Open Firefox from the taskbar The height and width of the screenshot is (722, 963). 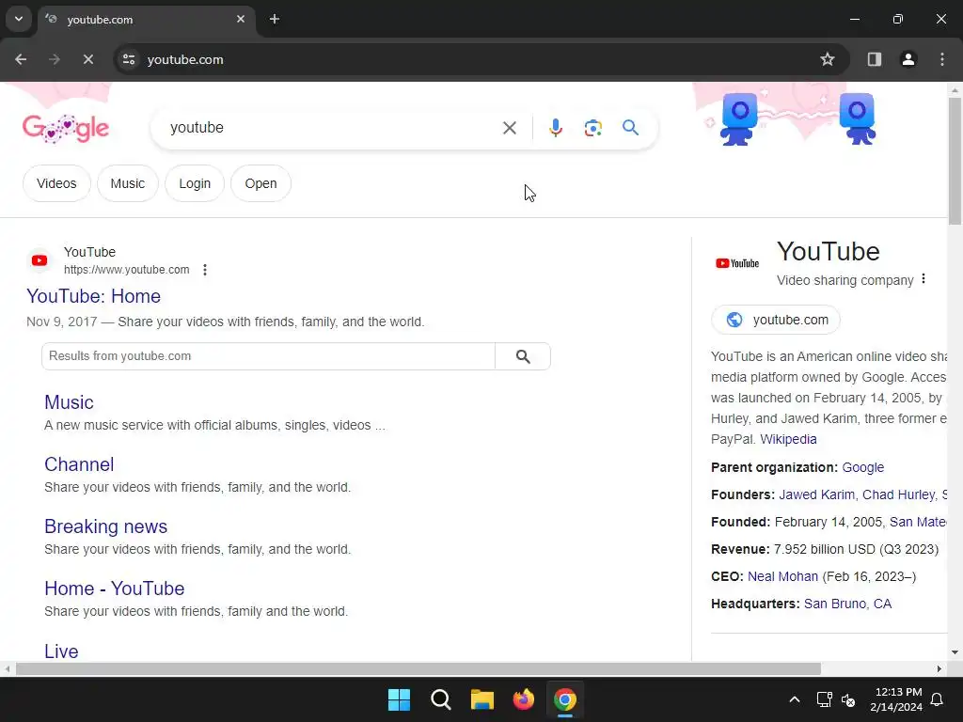[523, 699]
